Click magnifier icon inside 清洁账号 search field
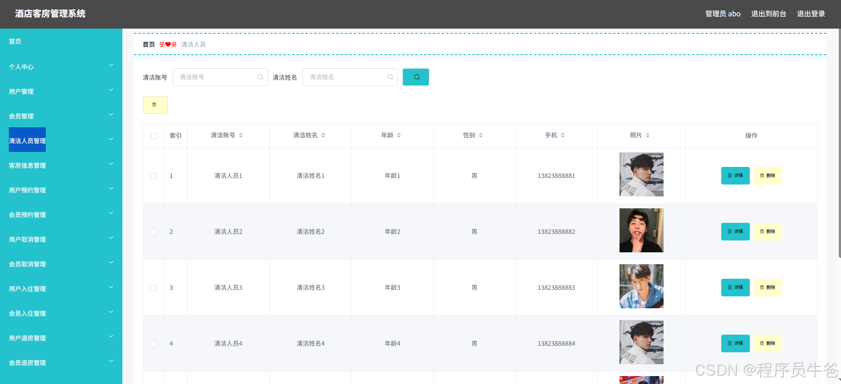The image size is (841, 384). tap(260, 77)
